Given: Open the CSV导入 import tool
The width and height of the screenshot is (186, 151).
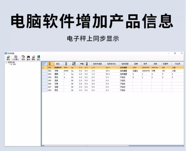Looking at the screenshot, I should (16, 58).
